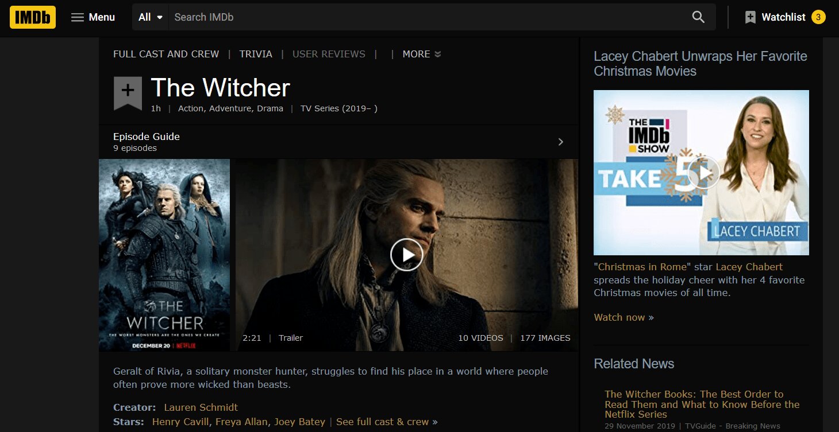Add The Witcher to Watchlist with plus ribbon

pyautogui.click(x=127, y=92)
